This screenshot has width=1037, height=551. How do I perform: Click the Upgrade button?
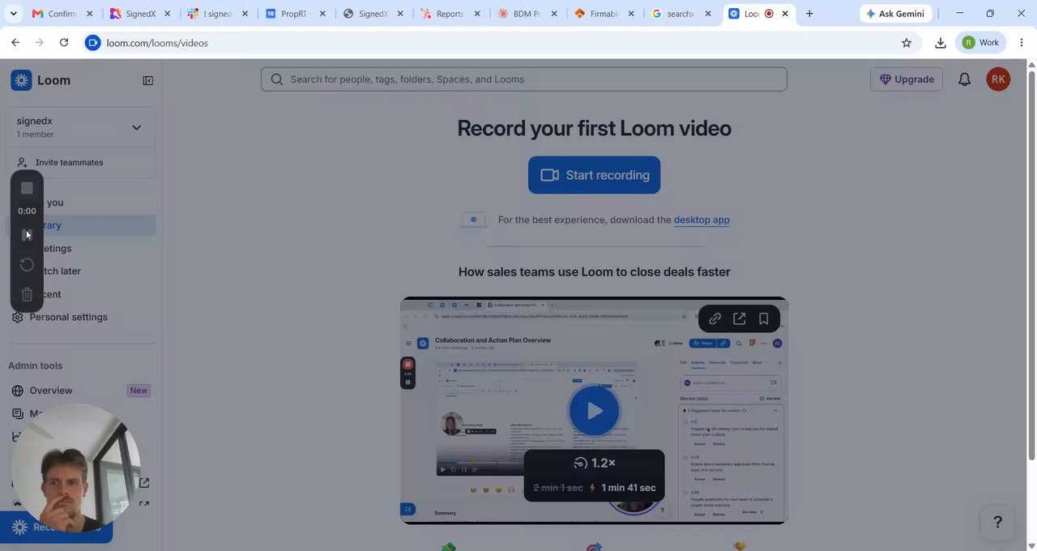(907, 79)
